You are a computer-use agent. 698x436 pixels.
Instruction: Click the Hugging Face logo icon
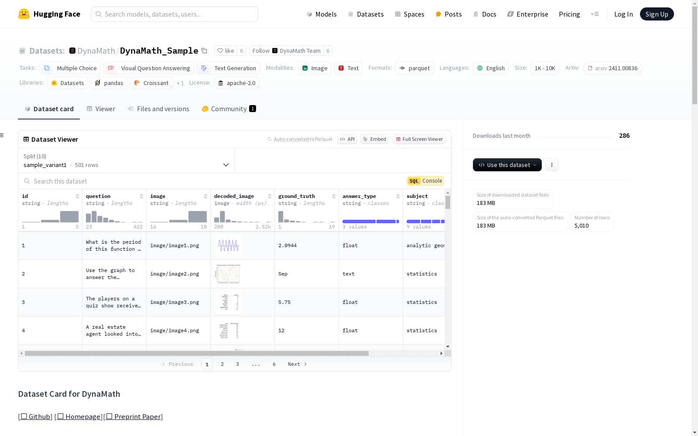click(24, 14)
